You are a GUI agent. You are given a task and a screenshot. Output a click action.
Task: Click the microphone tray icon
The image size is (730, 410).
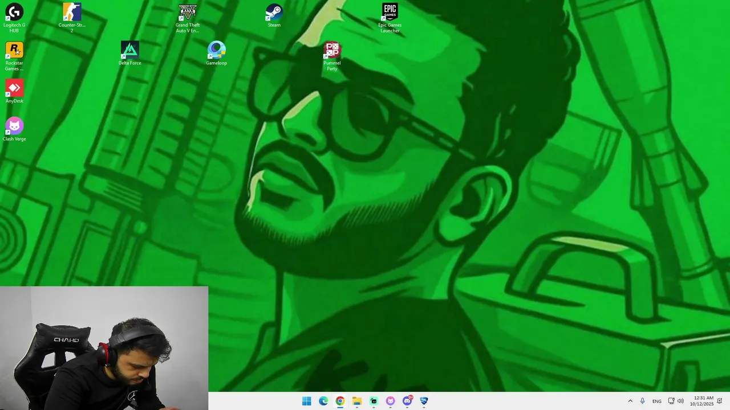643,401
